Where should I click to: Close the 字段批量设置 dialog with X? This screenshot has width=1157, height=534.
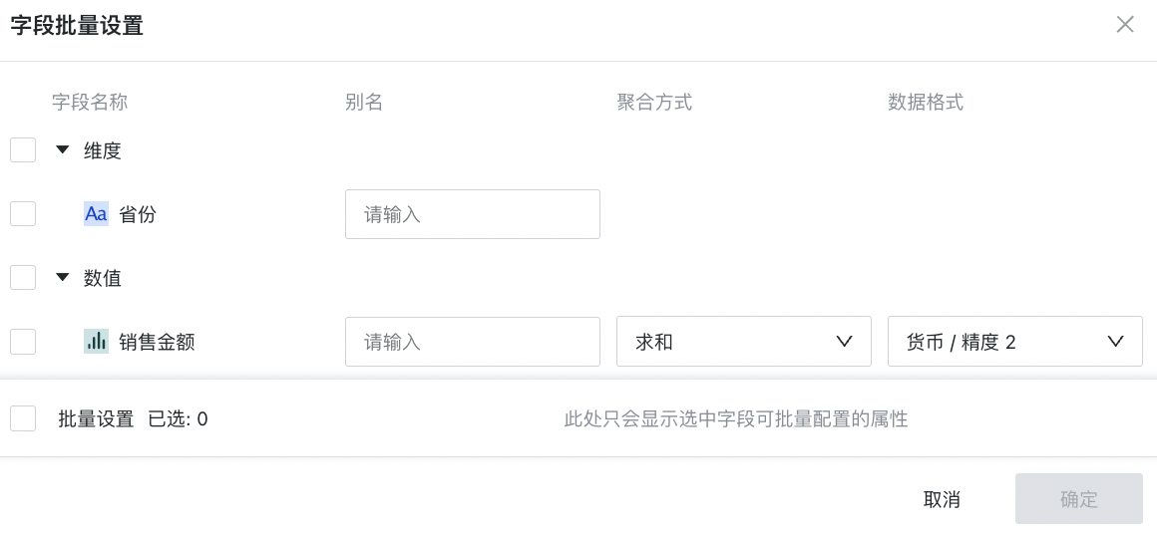(x=1125, y=25)
